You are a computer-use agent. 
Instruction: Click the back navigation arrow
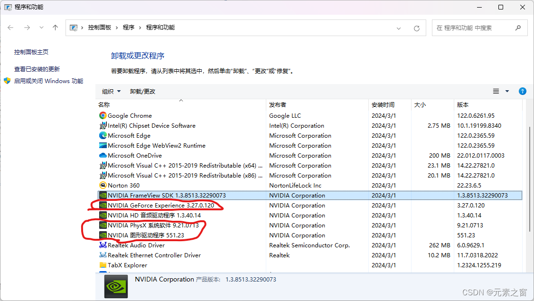point(10,28)
